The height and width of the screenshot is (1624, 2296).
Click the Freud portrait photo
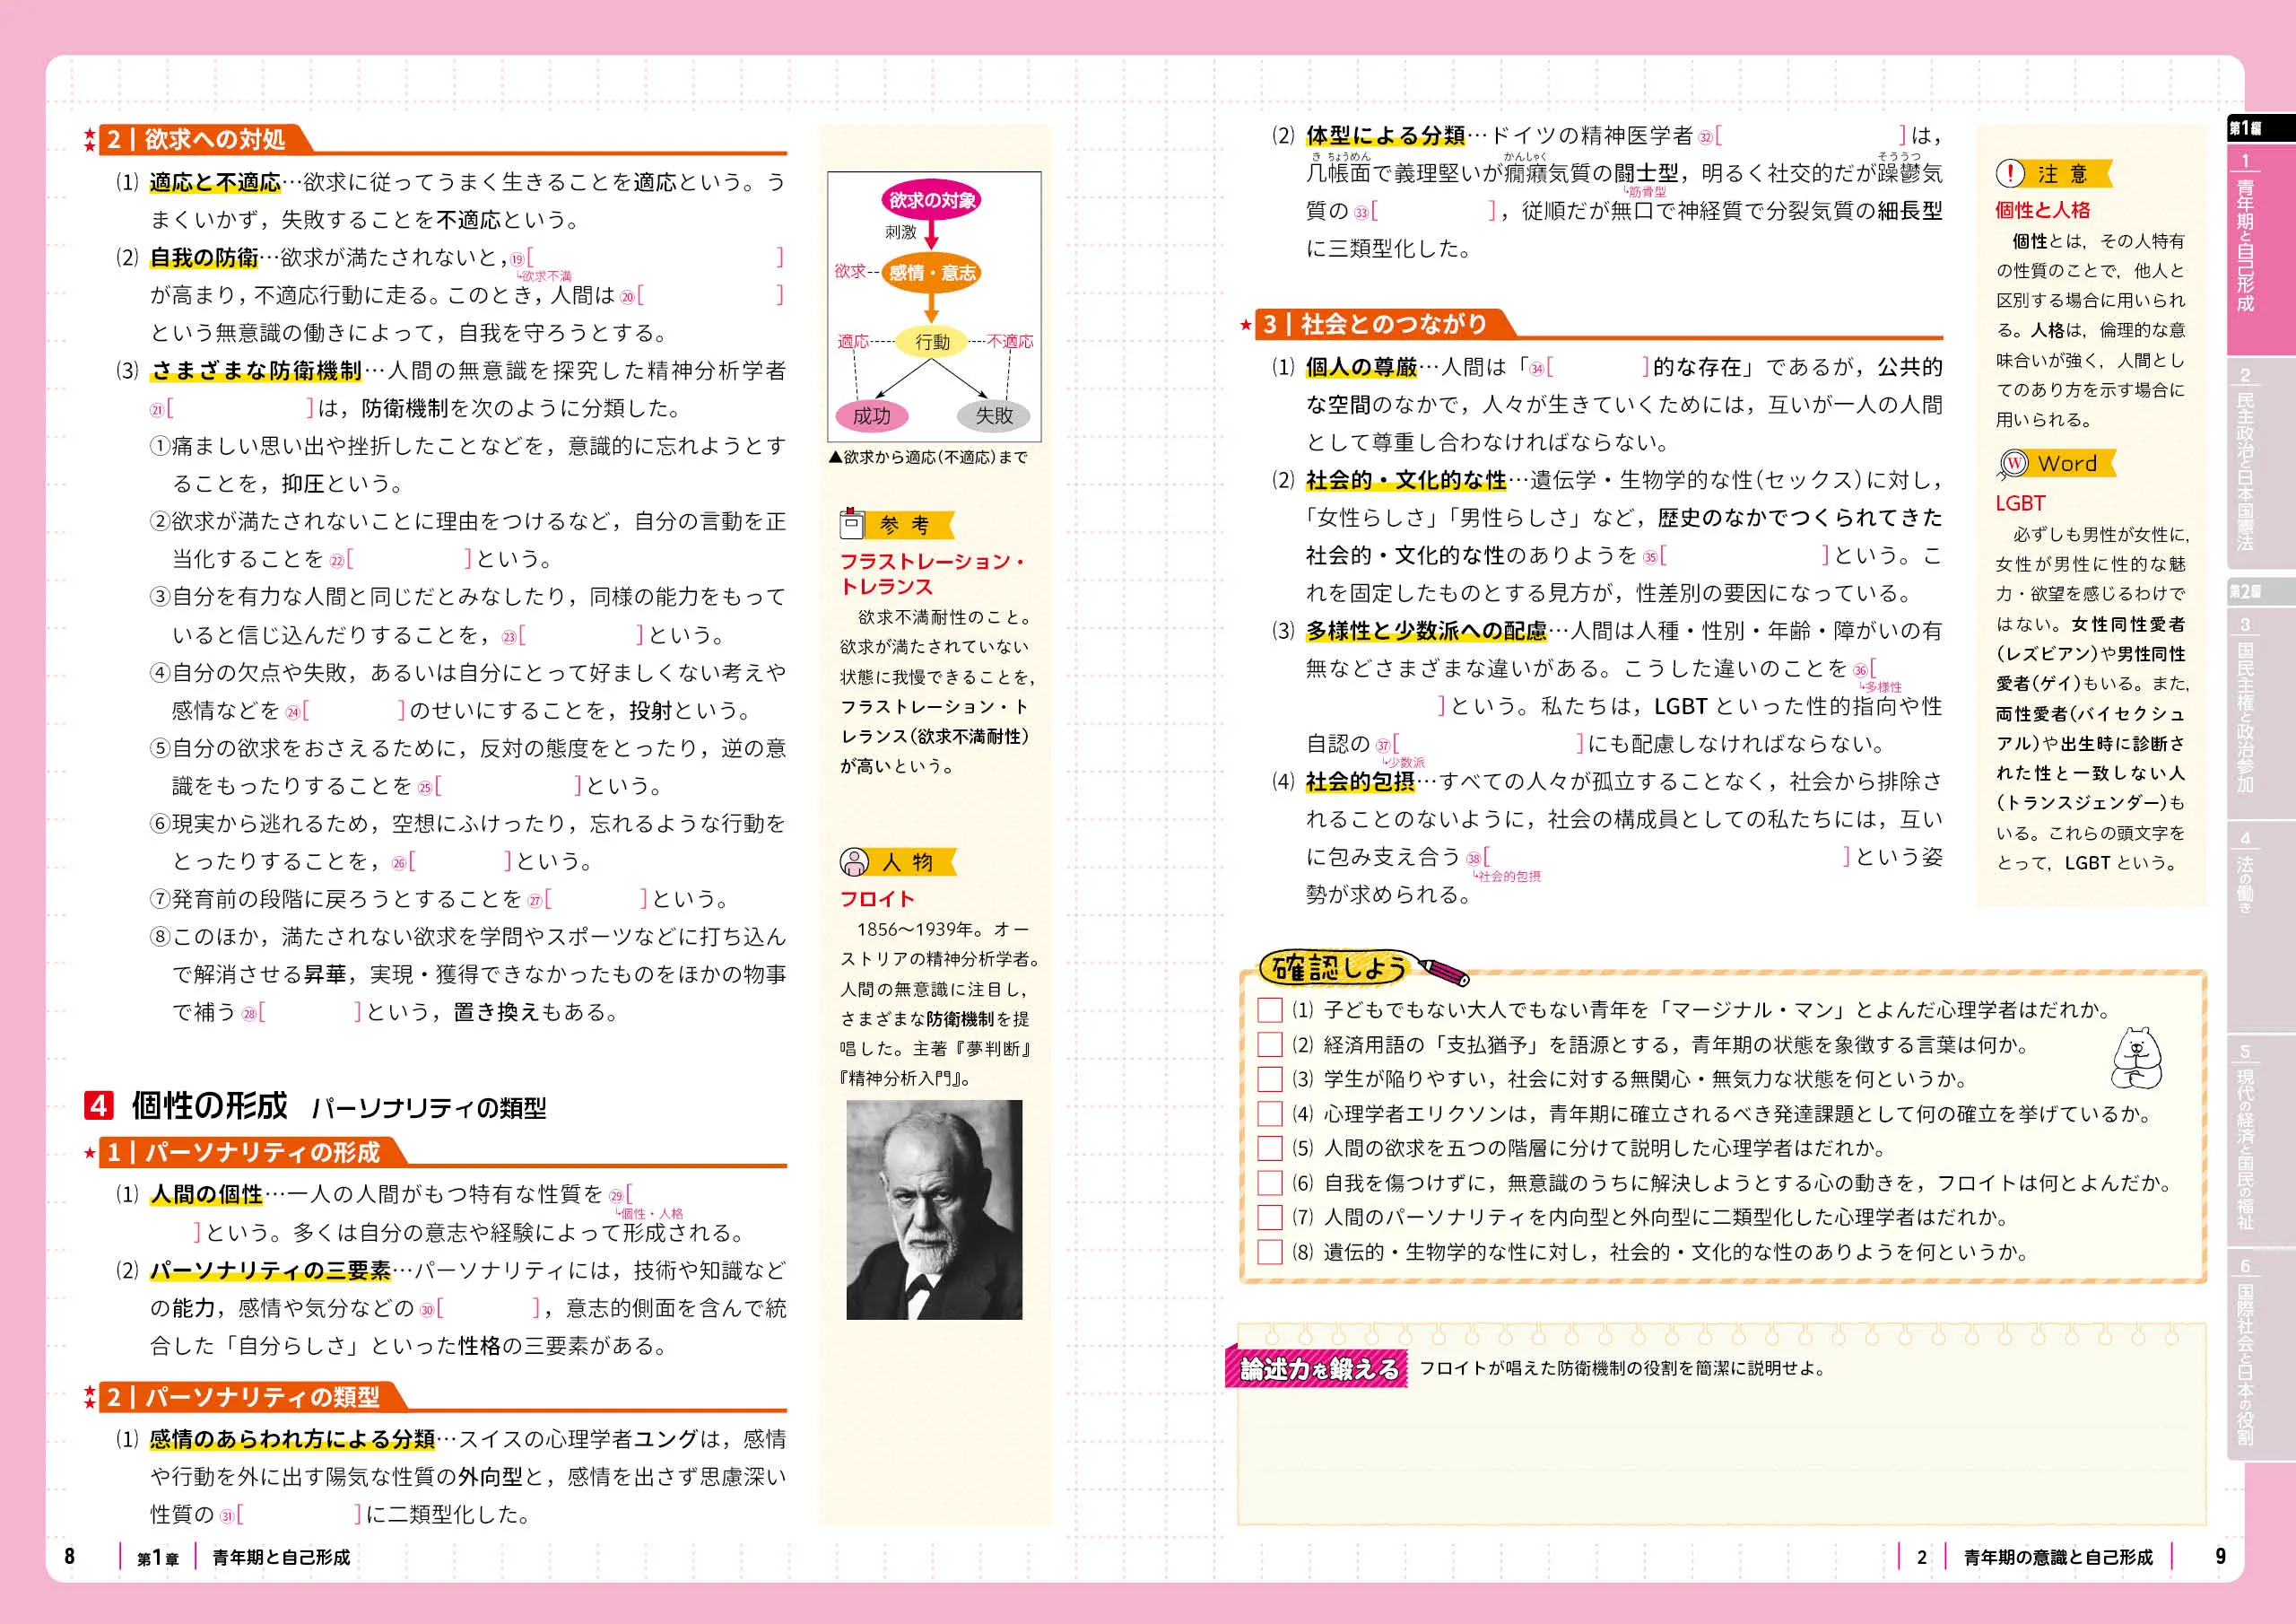pos(934,1209)
